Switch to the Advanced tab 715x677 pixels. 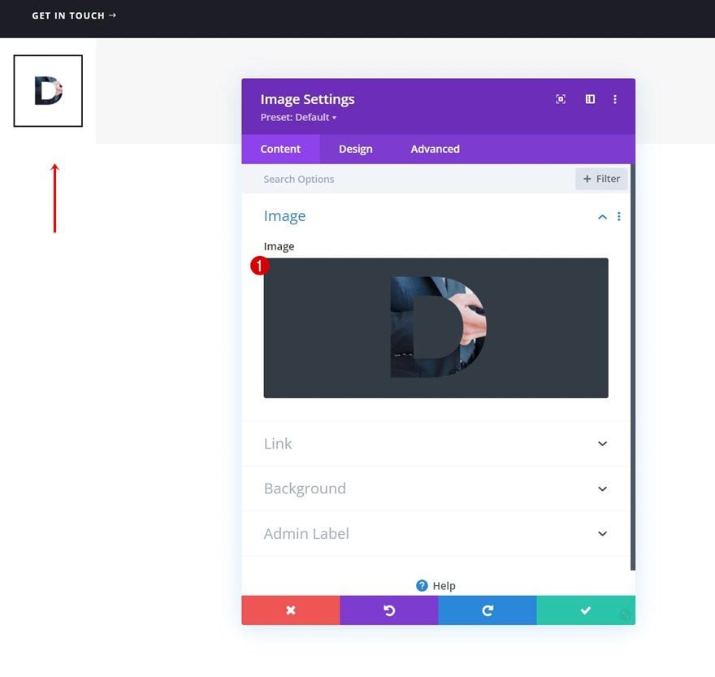[435, 149]
